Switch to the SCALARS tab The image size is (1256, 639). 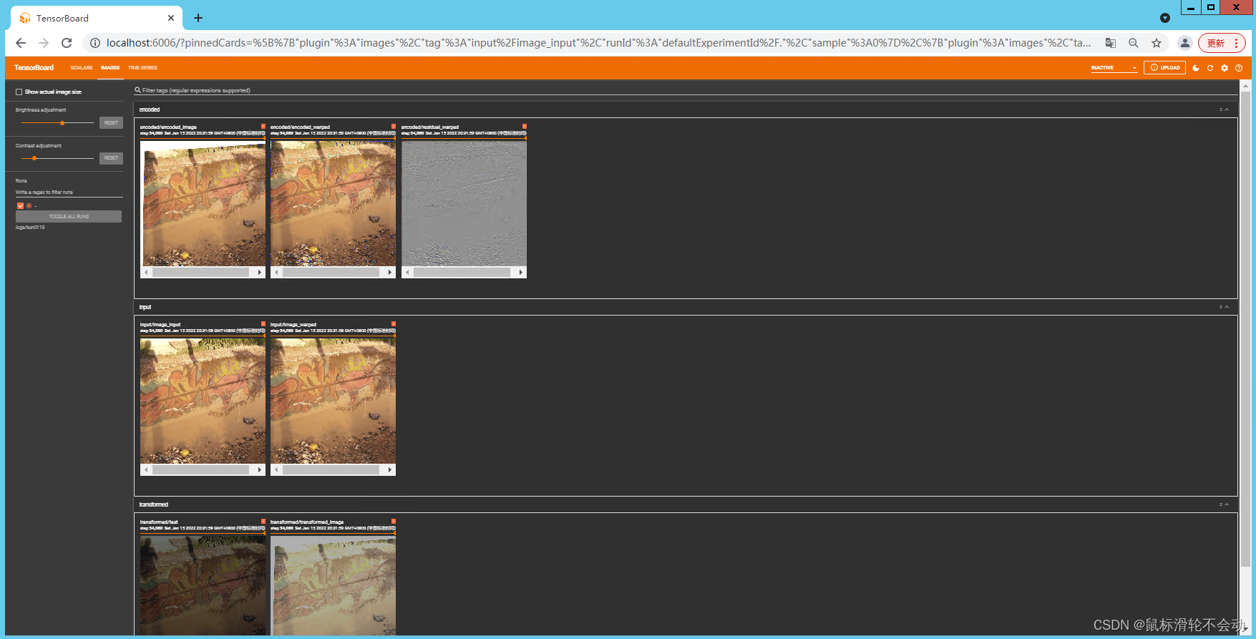tap(82, 68)
